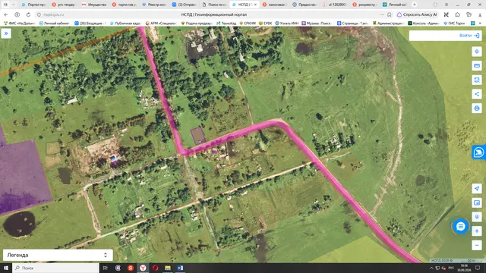The height and width of the screenshot is (273, 486).
Task: Open the ТехноКад bookmark
Action: click(226, 24)
